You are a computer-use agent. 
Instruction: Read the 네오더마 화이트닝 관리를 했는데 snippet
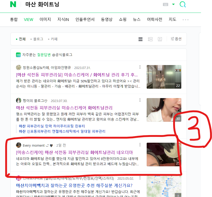coord(77,161)
